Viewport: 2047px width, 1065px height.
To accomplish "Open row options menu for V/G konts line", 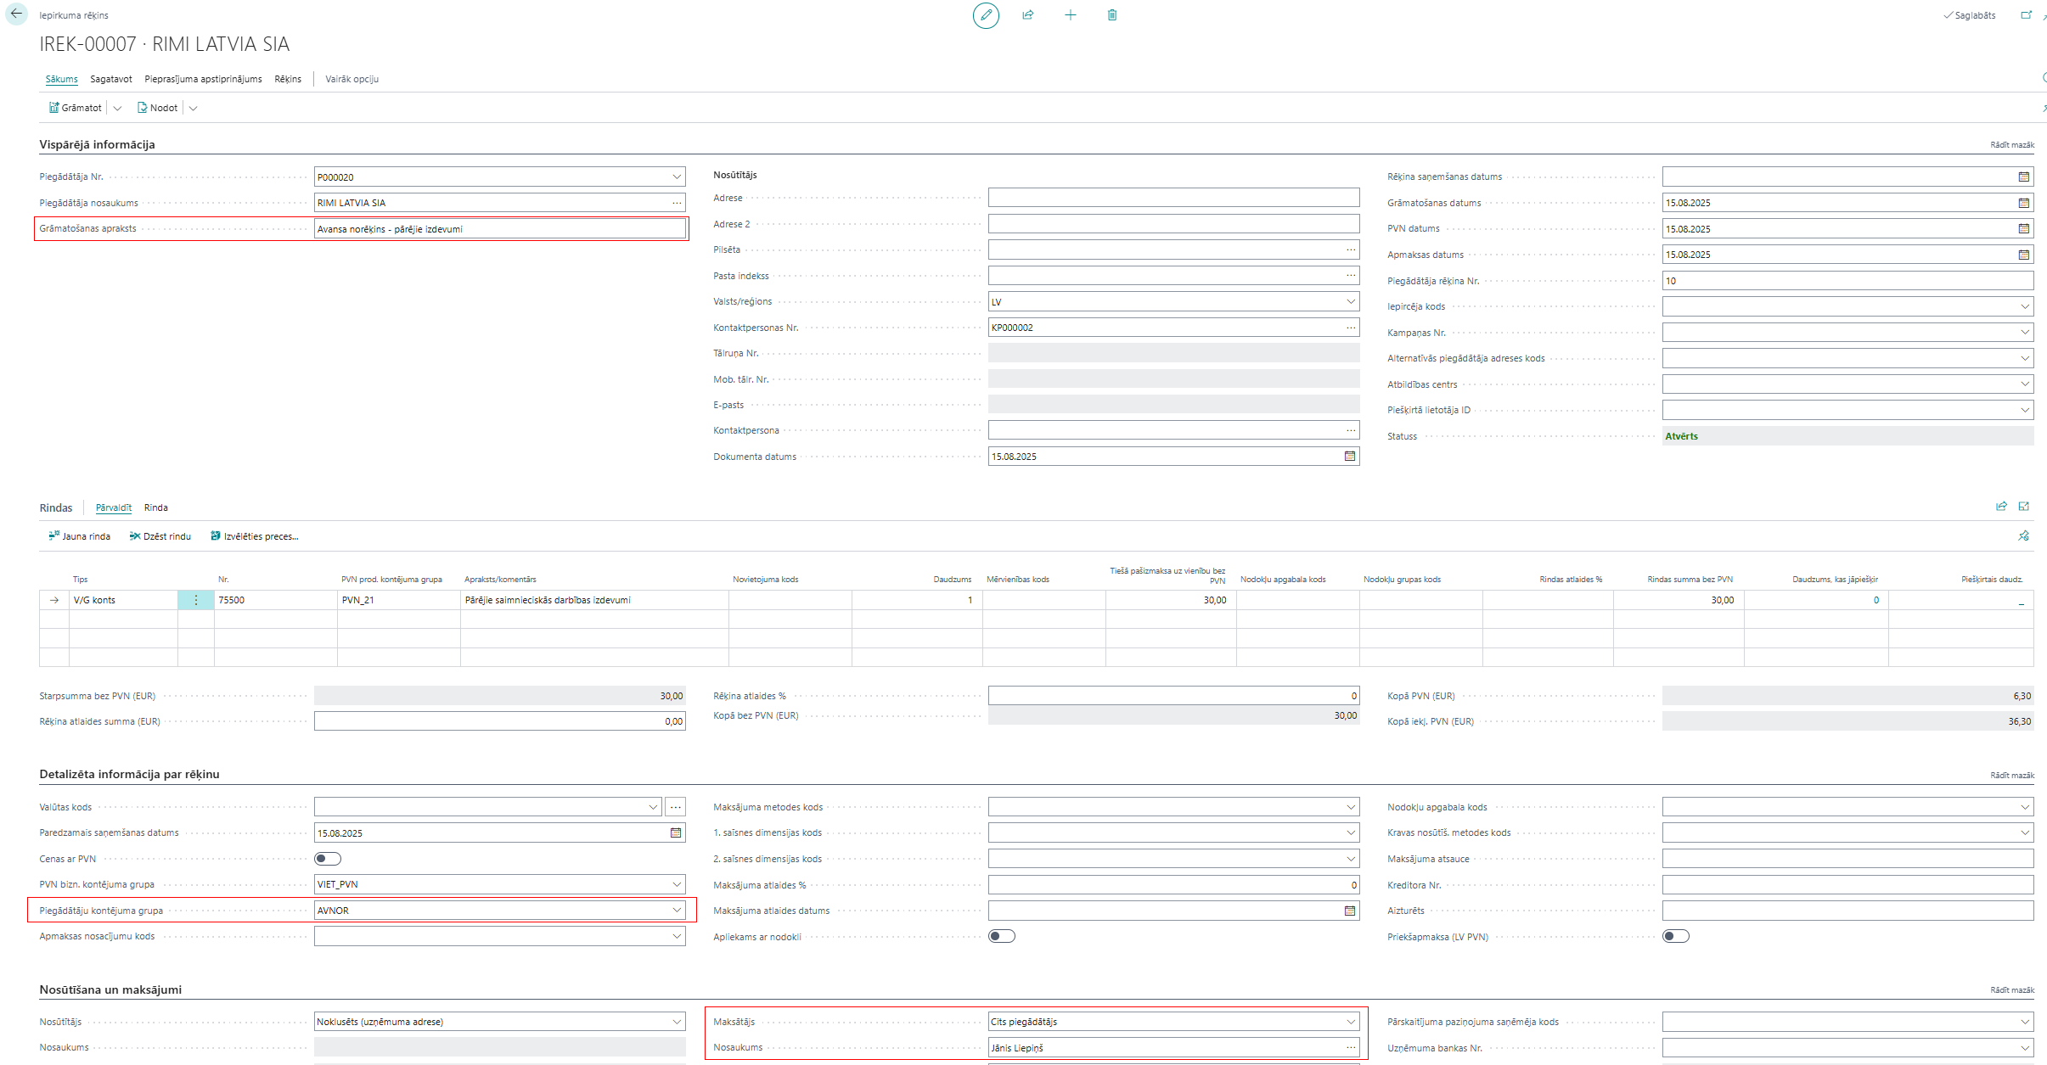I will point(196,600).
